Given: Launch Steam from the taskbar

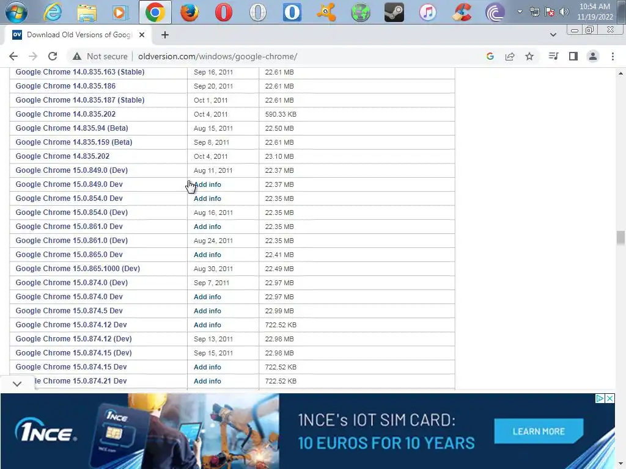Looking at the screenshot, I should (x=394, y=12).
